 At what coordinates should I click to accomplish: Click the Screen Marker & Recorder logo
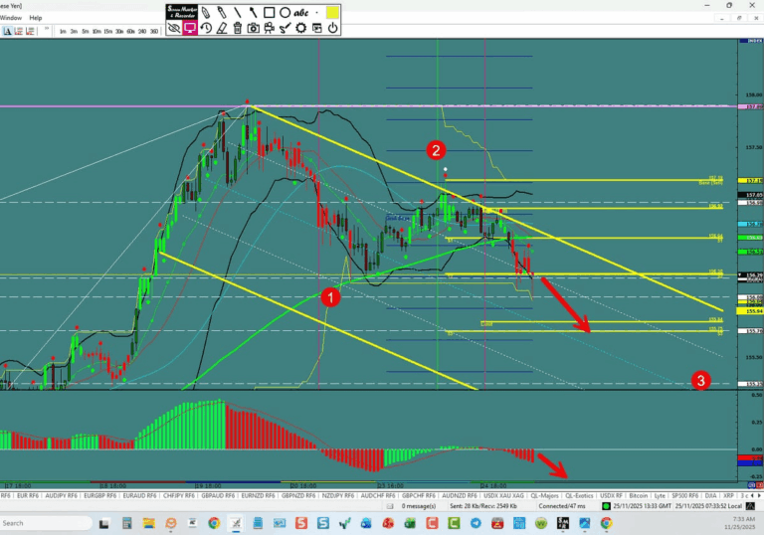coord(182,12)
